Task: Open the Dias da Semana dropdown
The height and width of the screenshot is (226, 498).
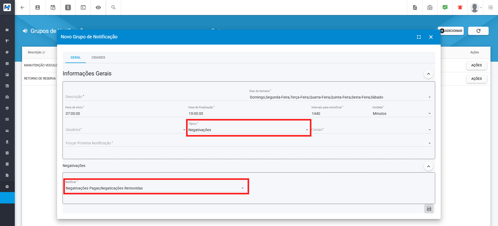Action: (x=340, y=97)
